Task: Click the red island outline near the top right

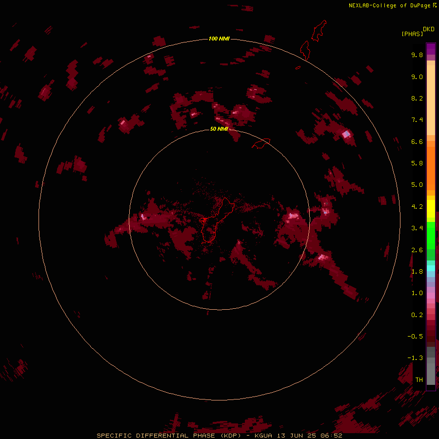Action: [x=319, y=31]
